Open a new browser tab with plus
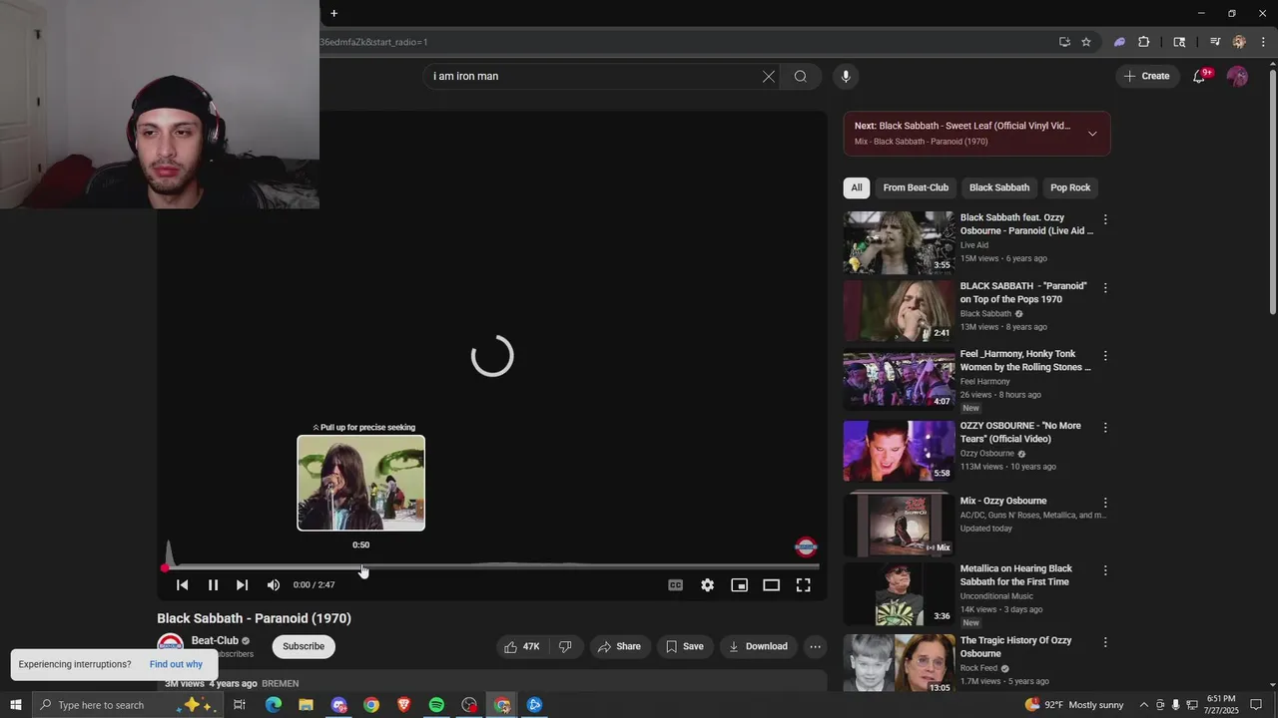 333,13
